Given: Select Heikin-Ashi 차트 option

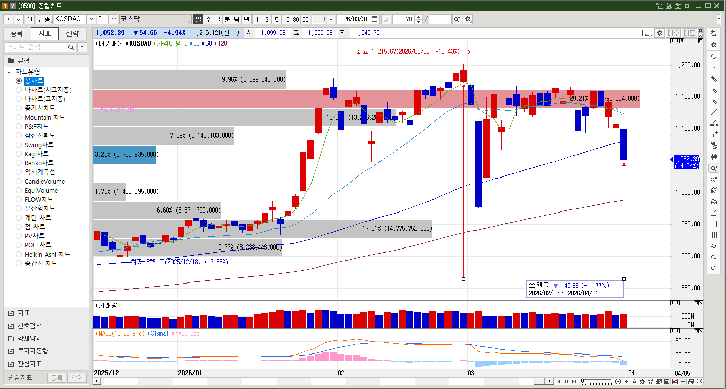Looking at the screenshot, I should (19, 254).
